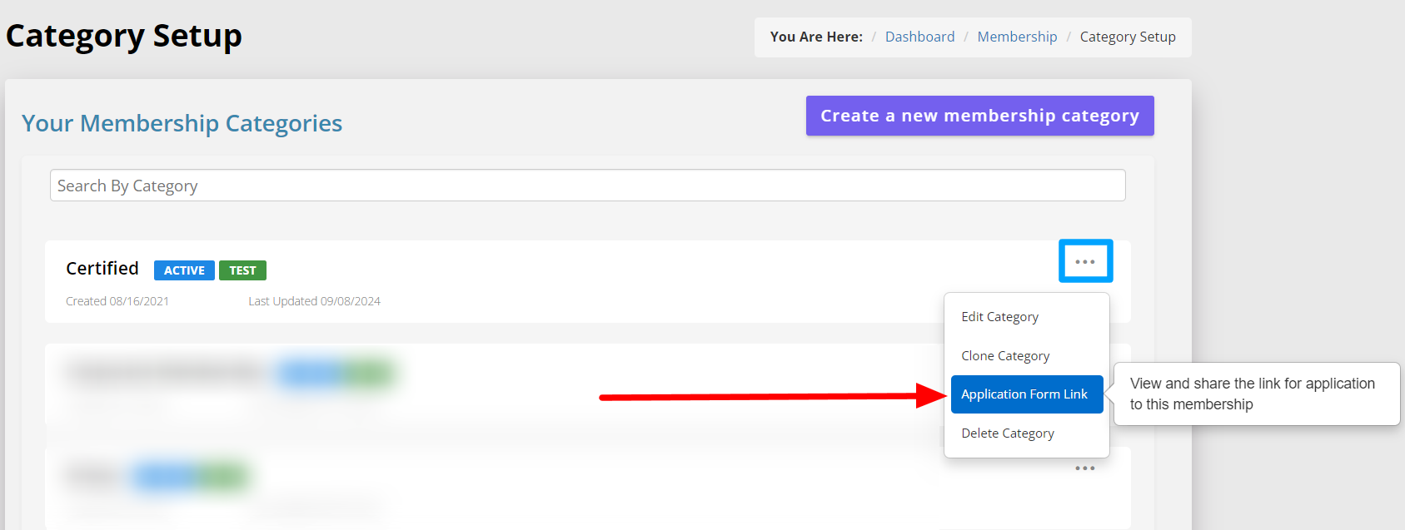This screenshot has width=1405, height=530.
Task: Open the Membership breadcrumb link
Action: pyautogui.click(x=1017, y=37)
